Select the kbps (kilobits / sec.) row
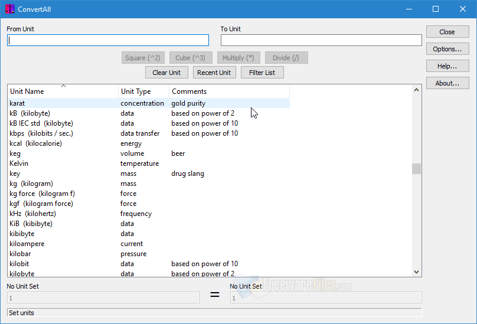The image size is (477, 324). pyautogui.click(x=149, y=133)
